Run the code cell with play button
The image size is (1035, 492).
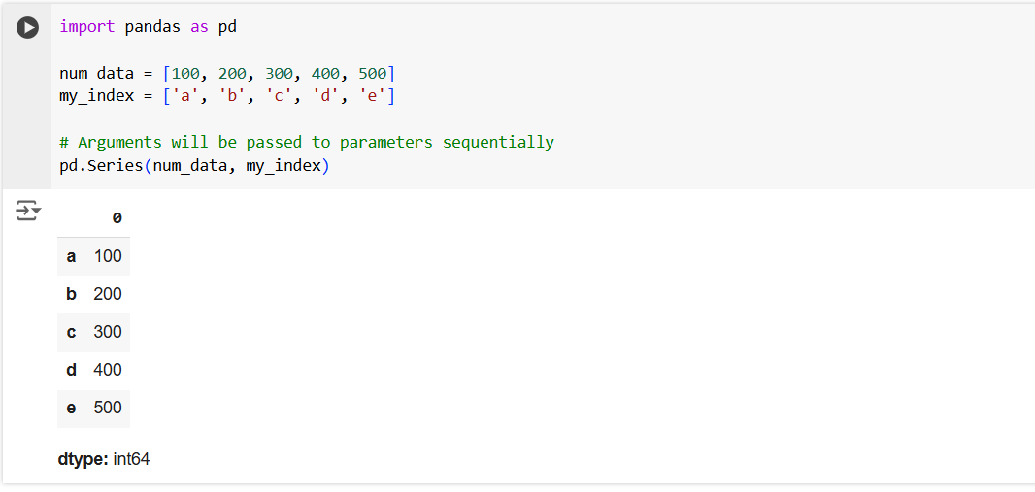(28, 28)
